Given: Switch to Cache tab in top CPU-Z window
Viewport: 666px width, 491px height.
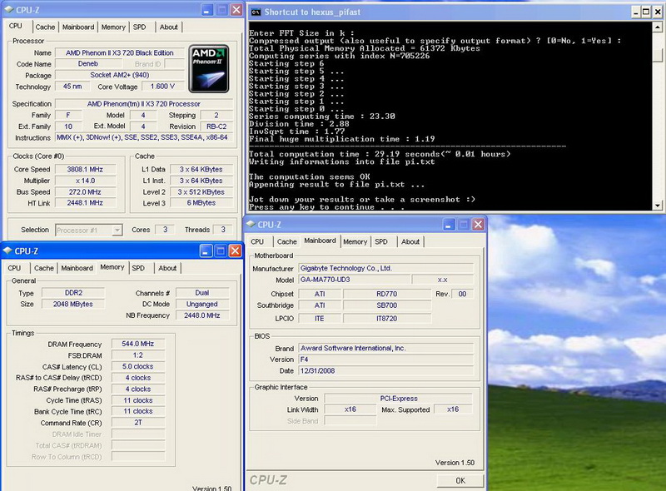Looking at the screenshot, I should 45,27.
